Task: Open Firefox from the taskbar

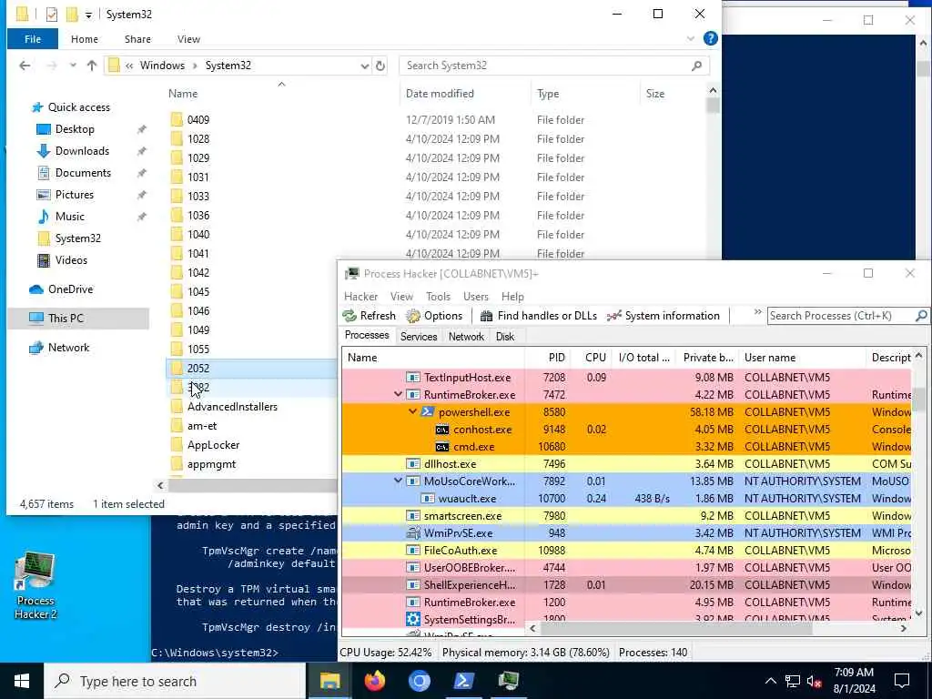Action: tap(374, 681)
